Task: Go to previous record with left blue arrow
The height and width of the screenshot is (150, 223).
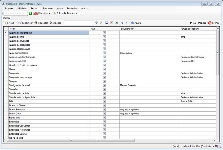Action: [122, 23]
